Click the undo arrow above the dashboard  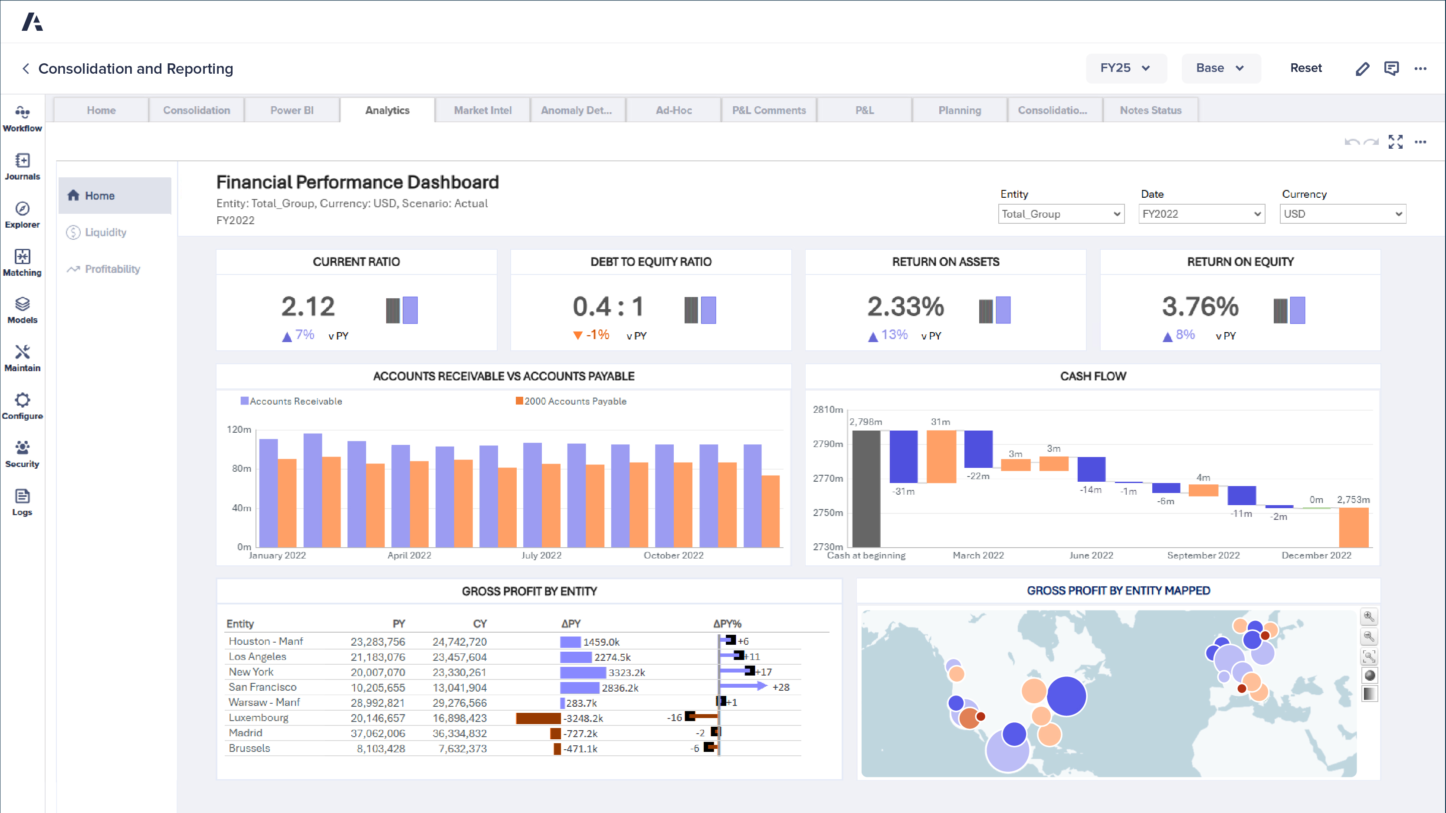[x=1352, y=142]
